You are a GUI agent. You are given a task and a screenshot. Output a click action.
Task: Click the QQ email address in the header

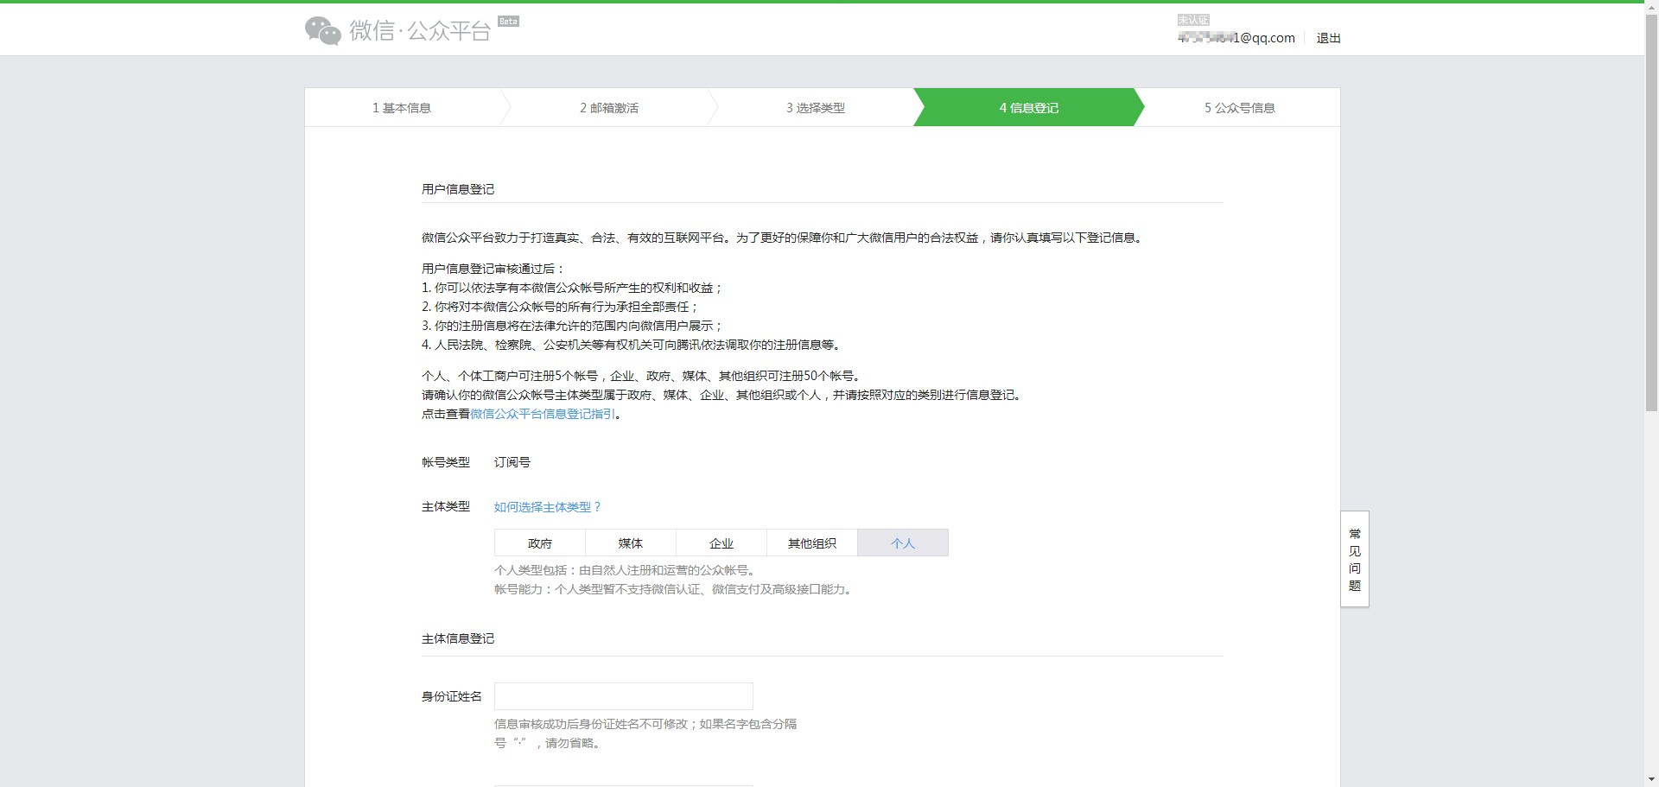pos(1236,37)
